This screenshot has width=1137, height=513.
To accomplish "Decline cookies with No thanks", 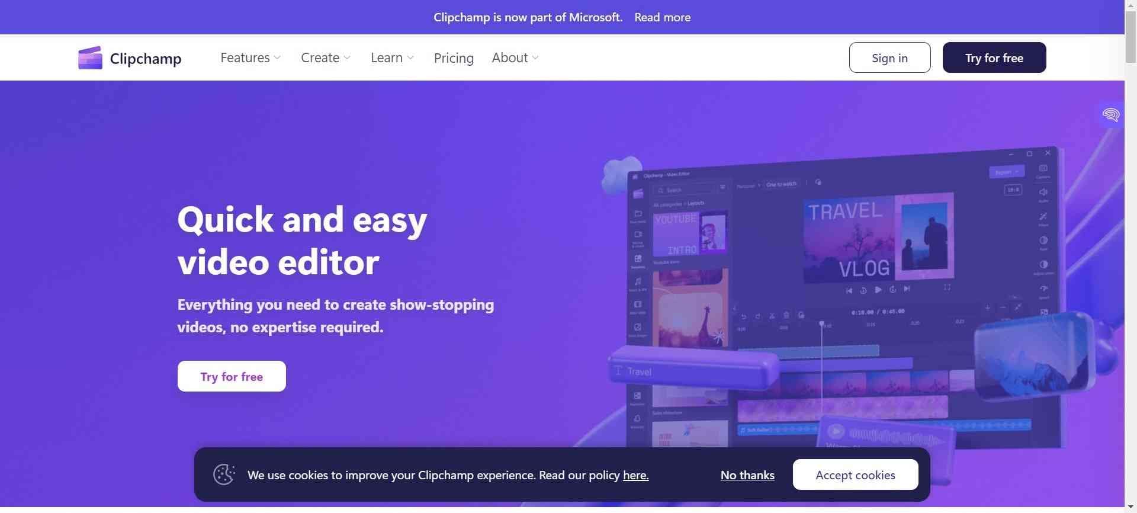I will tap(747, 475).
